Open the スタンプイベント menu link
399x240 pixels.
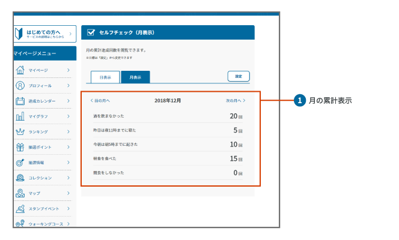point(43,209)
